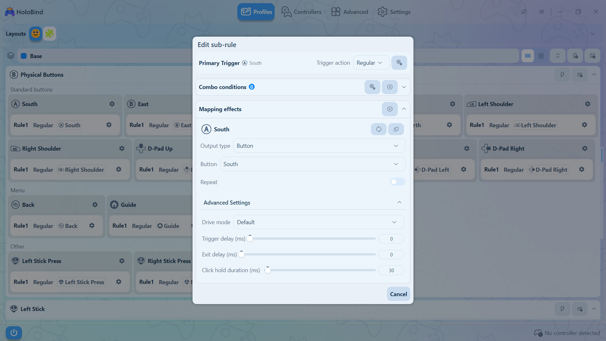Open the Profiles tab
Viewport: 606px width, 341px height.
click(256, 12)
